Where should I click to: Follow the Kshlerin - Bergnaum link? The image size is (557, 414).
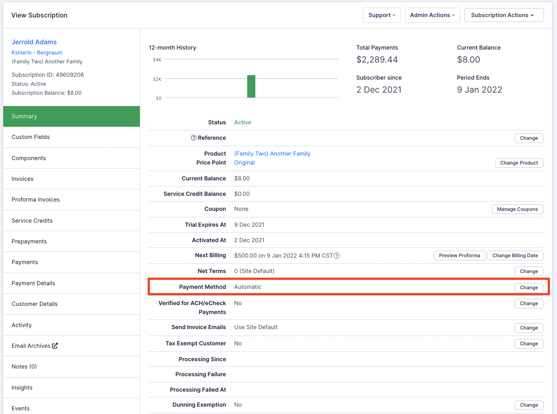37,52
